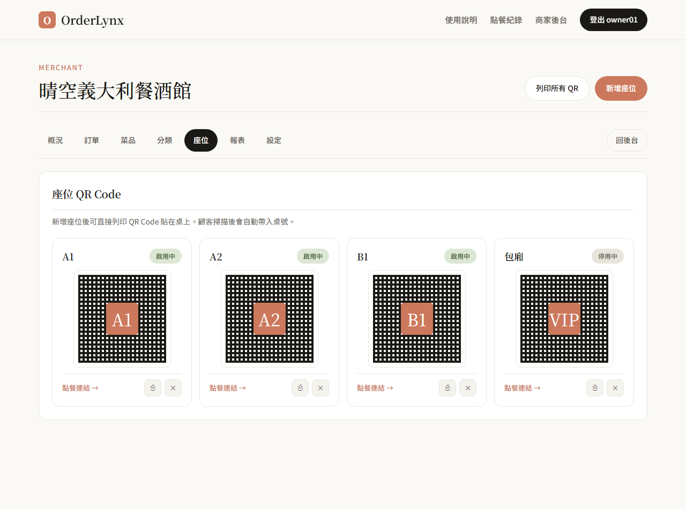Click the 晴空義大利餐酒館 heading
The width and height of the screenshot is (686, 509).
115,91
